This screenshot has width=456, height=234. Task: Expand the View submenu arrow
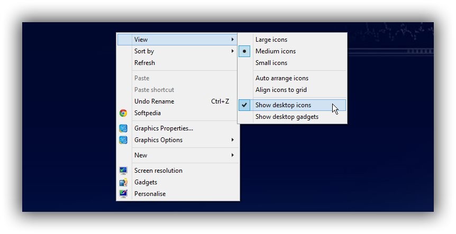pos(232,39)
